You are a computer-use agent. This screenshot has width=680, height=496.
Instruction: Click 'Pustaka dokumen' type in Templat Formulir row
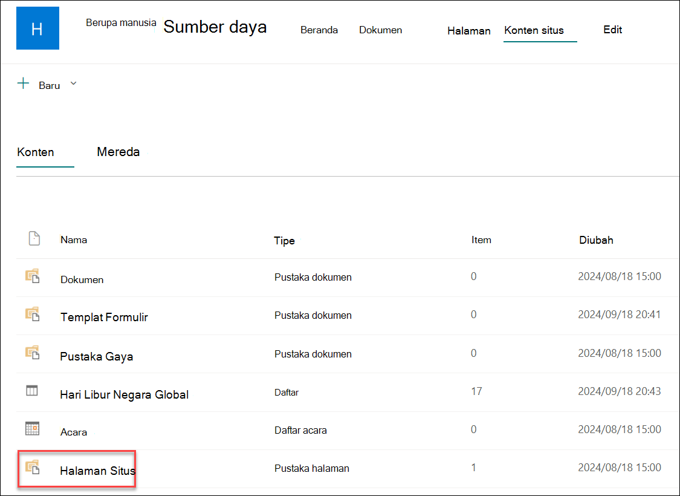coord(313,316)
